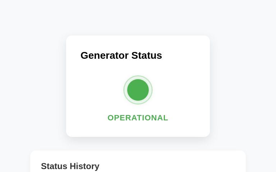
Task: Click the green generator status indicator
Action: click(x=138, y=90)
